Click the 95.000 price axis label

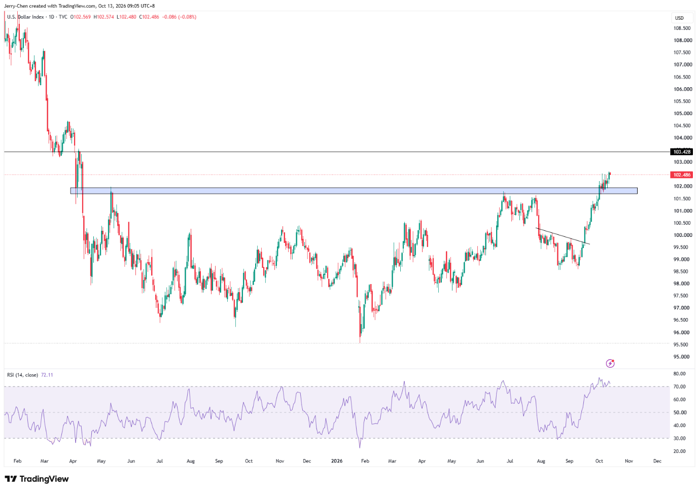coord(682,357)
